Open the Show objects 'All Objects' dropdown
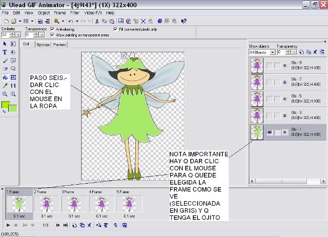Viewport: 328px width, 237px height. click(272, 52)
